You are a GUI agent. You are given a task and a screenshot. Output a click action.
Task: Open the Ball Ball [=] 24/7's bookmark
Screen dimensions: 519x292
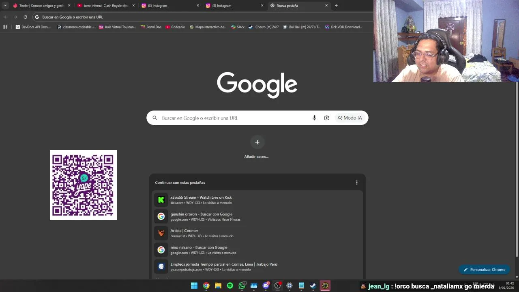tap(302, 27)
